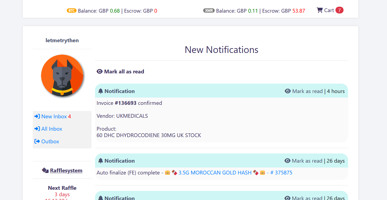Click the arrow icon beside New Inbox
Screen dimensions: 387x200
point(37,116)
